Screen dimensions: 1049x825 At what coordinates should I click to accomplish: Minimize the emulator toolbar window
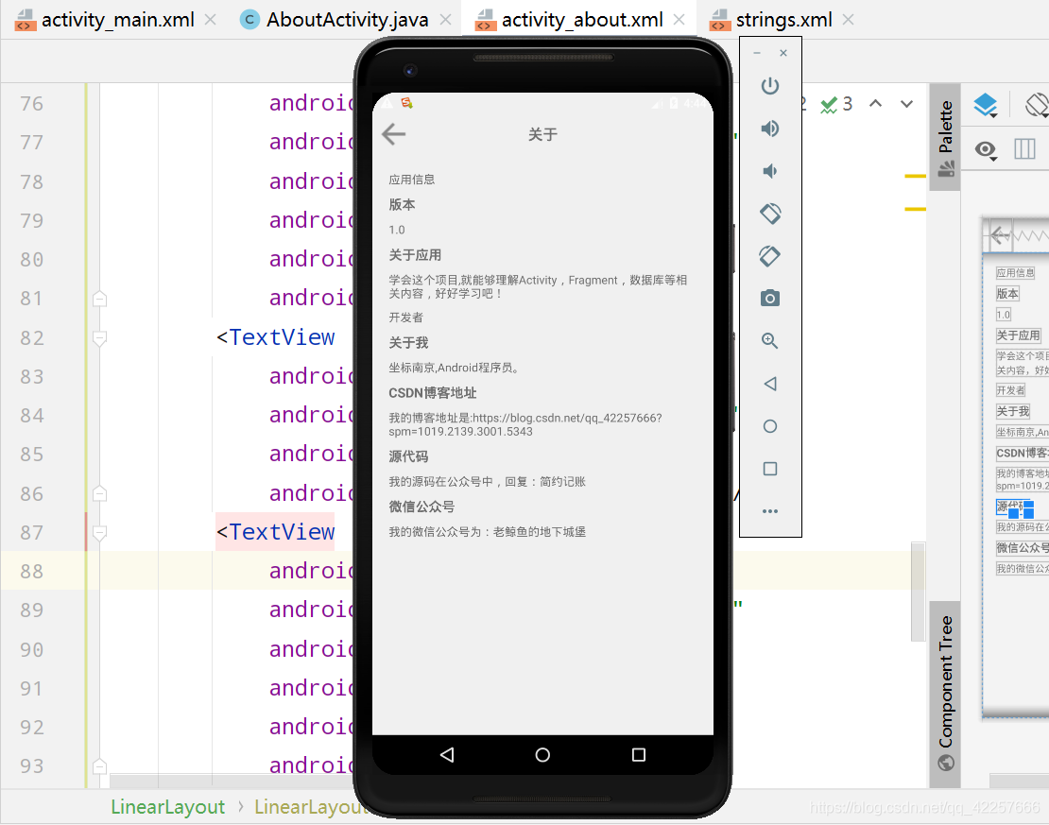tap(757, 53)
